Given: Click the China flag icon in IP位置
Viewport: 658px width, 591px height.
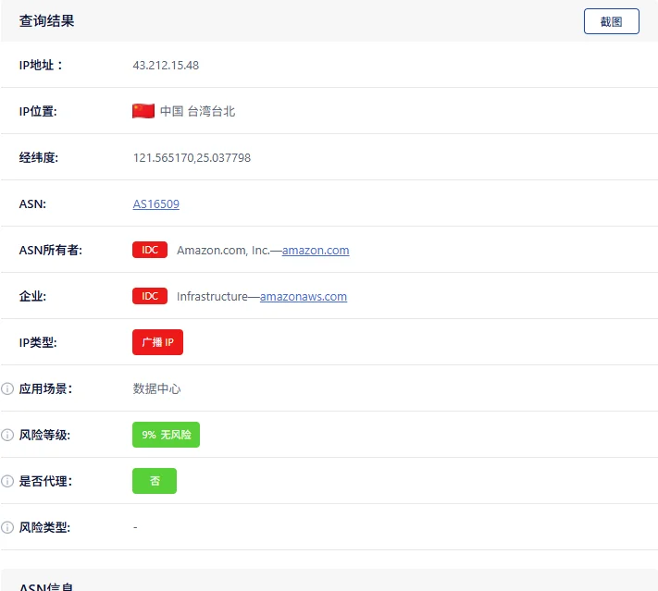Looking at the screenshot, I should tap(143, 111).
